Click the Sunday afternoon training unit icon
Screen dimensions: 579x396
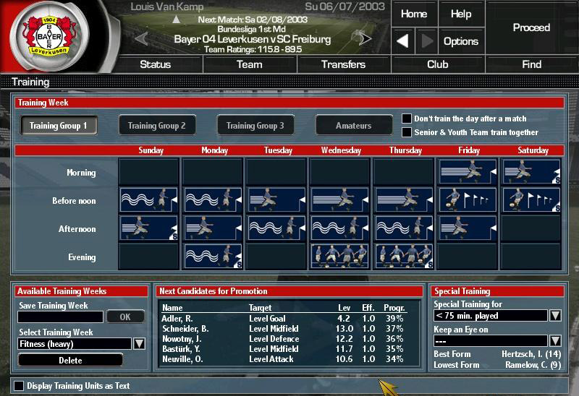[x=149, y=228]
